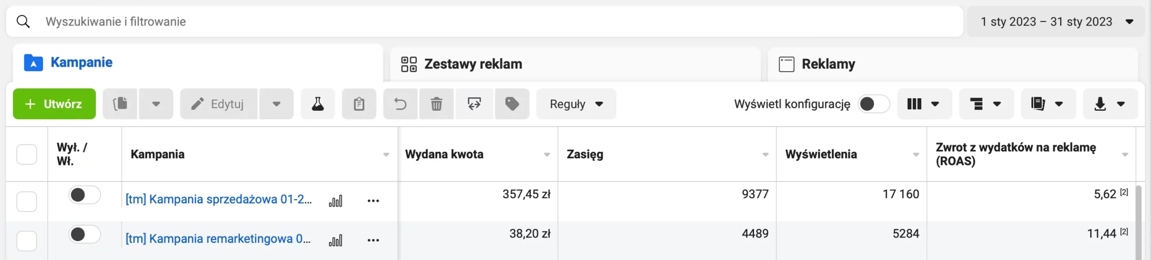Open the Reguły dropdown menu
This screenshot has width=1151, height=260.
pos(576,104)
